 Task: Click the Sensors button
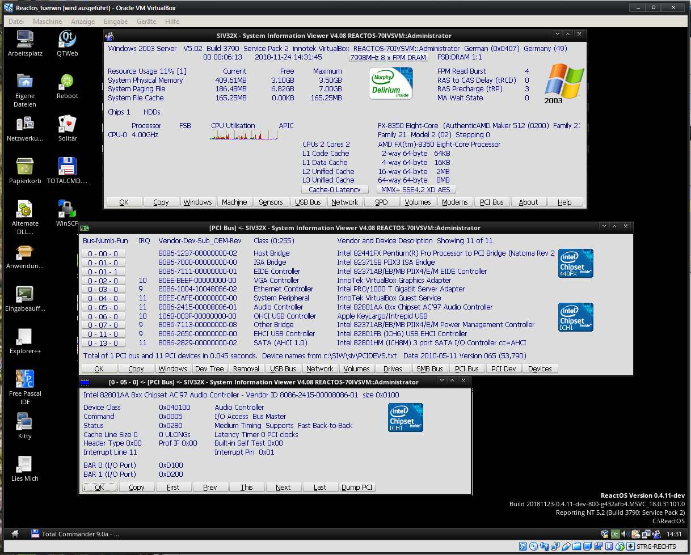coord(271,202)
